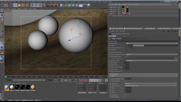Click the green Array modeling icon
The height and width of the screenshot is (102, 181).
tap(73, 5)
